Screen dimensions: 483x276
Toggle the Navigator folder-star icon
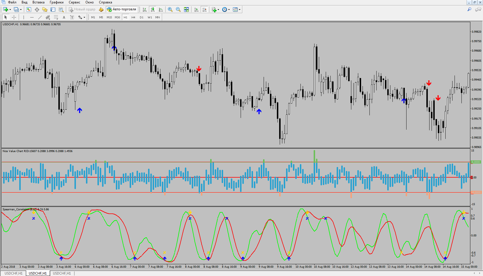pos(45,9)
